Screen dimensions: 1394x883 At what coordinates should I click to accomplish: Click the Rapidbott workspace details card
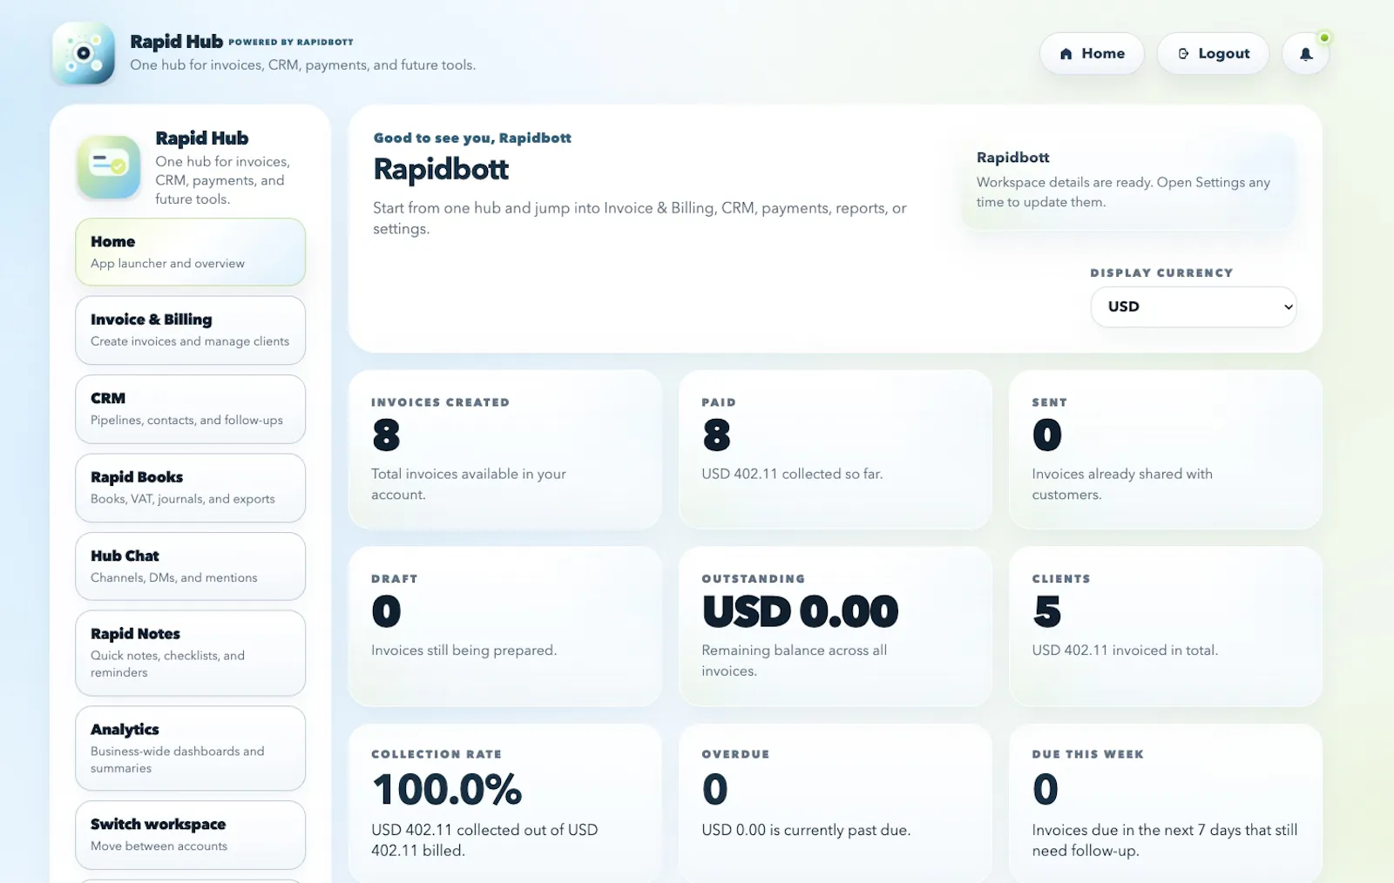click(1129, 180)
